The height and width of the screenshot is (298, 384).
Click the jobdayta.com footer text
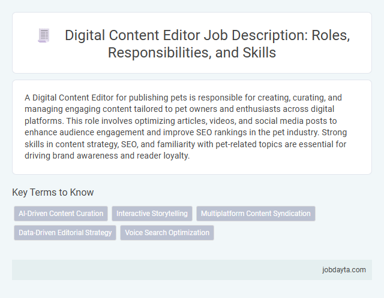pyautogui.click(x=344, y=270)
